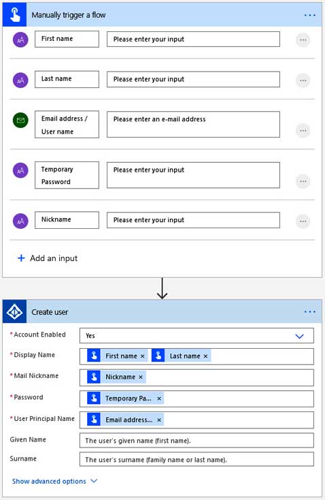Open options menu for First name input
325x500 pixels.
click(x=303, y=40)
